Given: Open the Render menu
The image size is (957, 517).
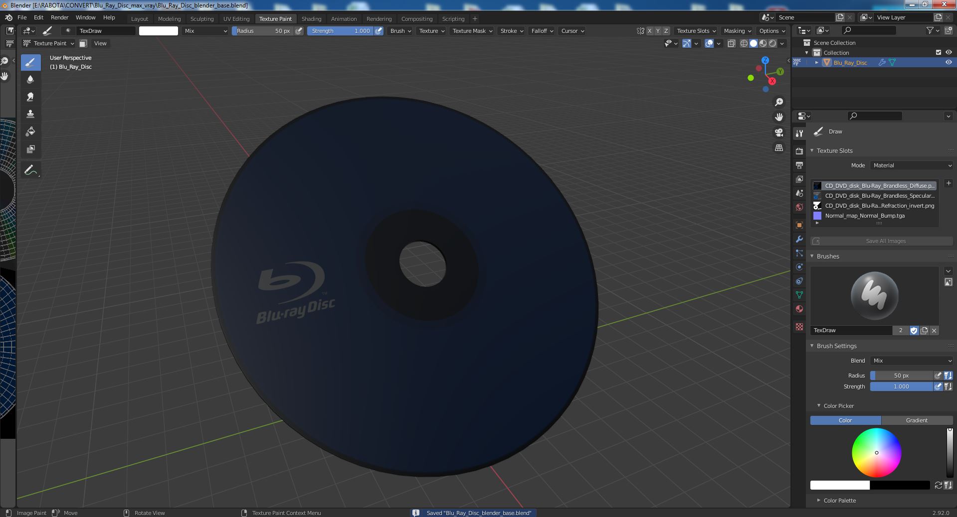Looking at the screenshot, I should [59, 17].
